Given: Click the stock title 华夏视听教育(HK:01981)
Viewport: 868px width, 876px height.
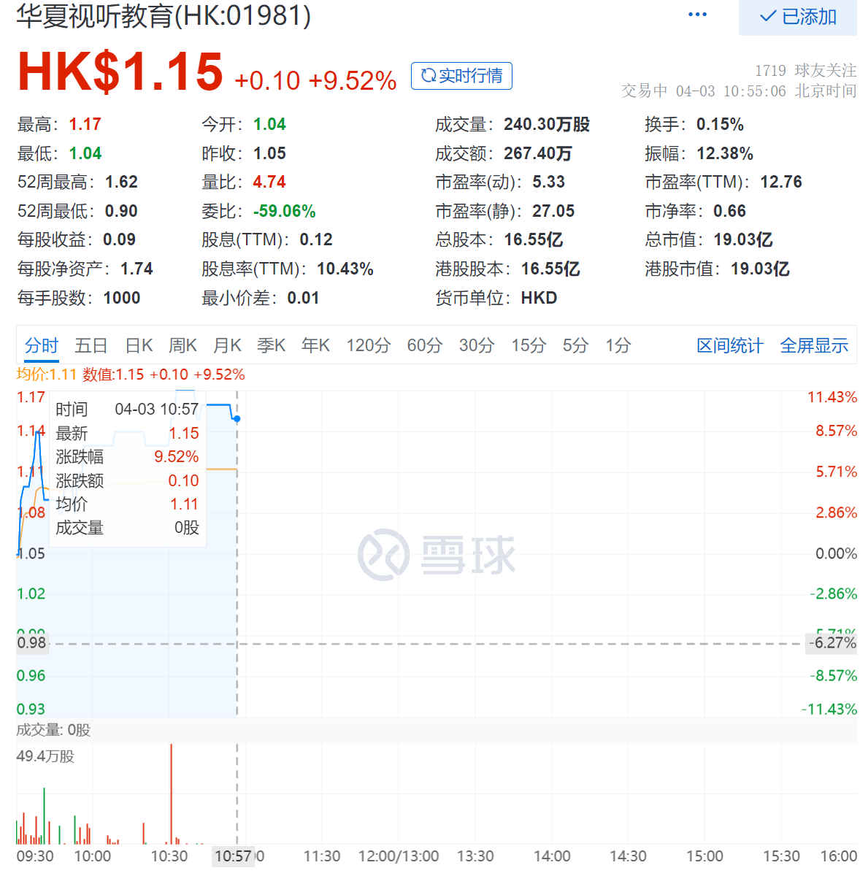Looking at the screenshot, I should [x=164, y=15].
